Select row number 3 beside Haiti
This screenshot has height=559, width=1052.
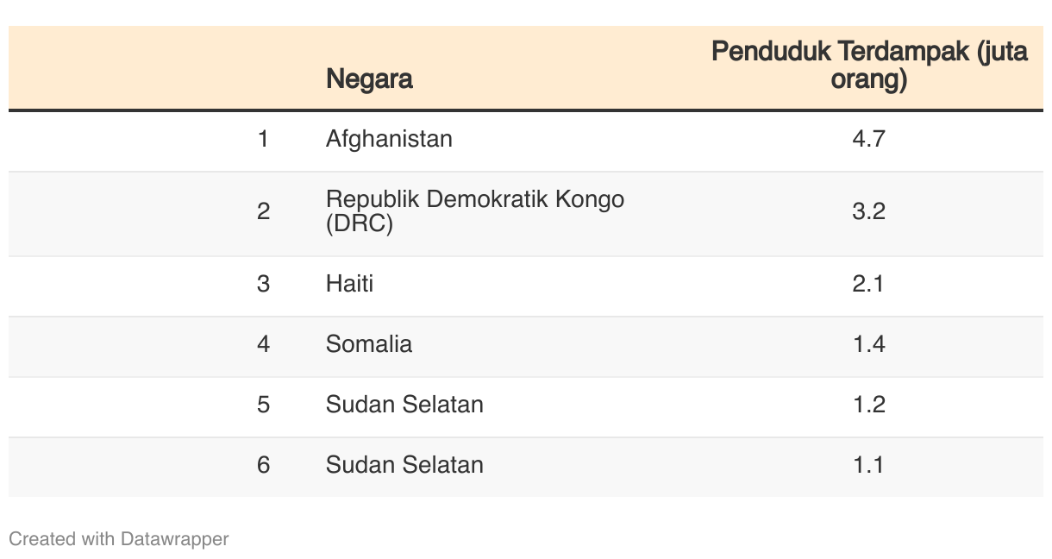(263, 284)
